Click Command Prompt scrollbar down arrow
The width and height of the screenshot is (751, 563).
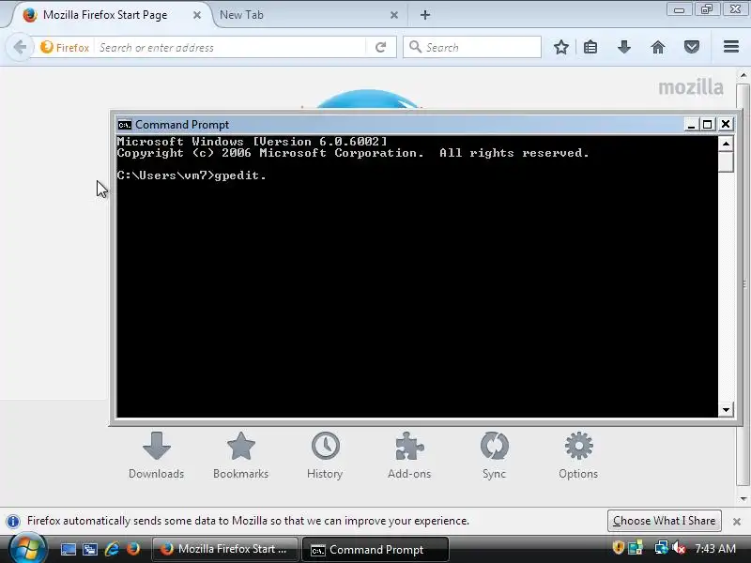(726, 409)
